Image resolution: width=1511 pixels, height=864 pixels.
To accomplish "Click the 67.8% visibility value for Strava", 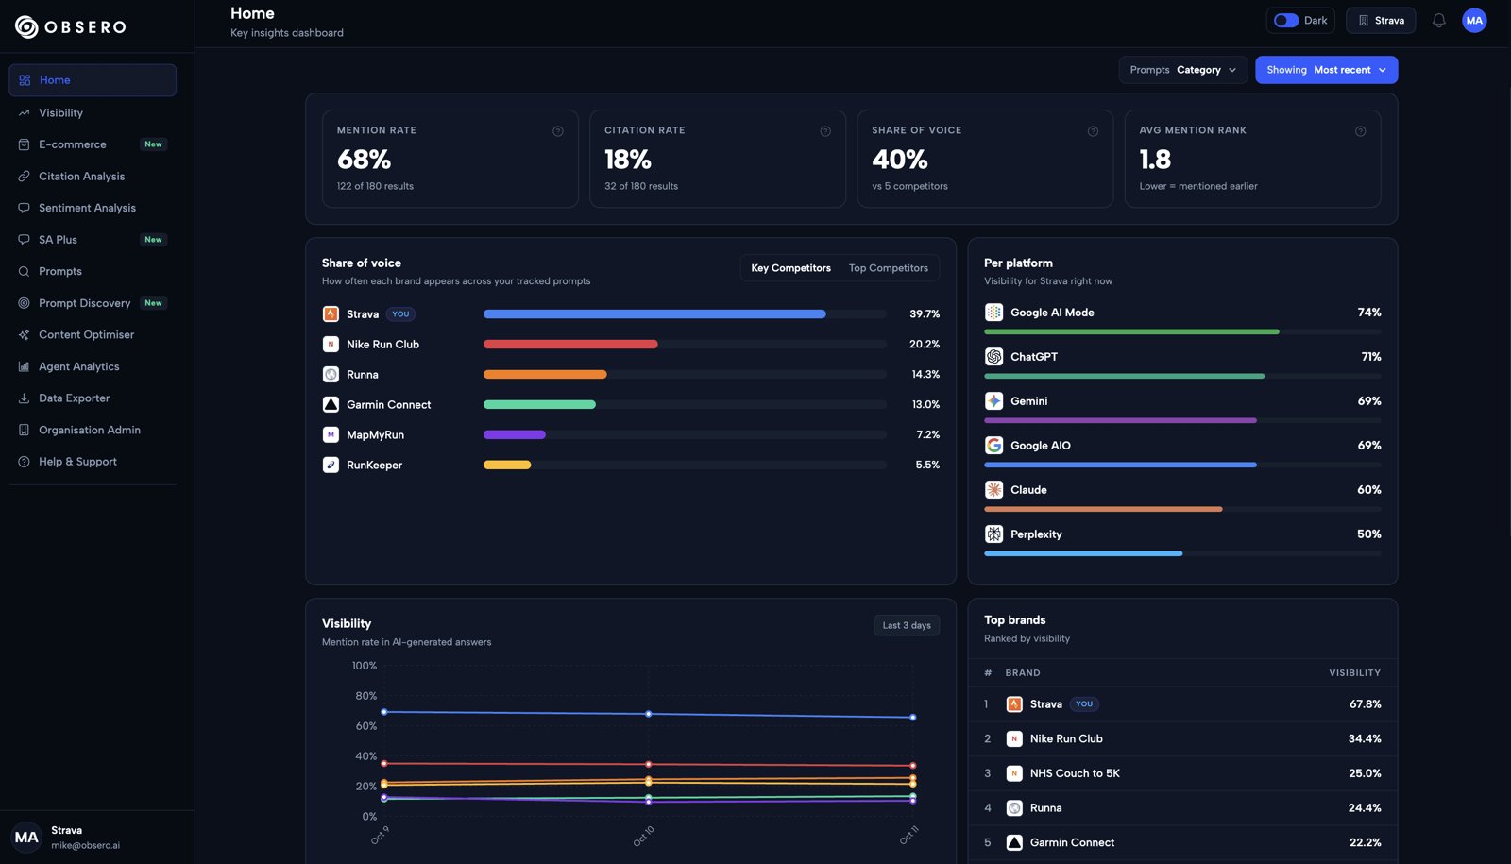I will coord(1365,704).
